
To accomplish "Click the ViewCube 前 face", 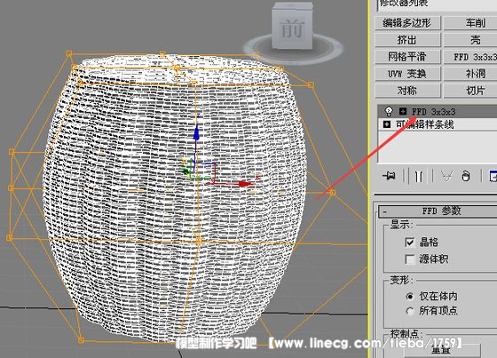I will pos(292,28).
